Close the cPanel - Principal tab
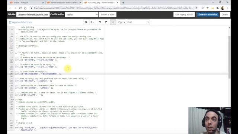The image size is (238, 134). coord(43,3)
